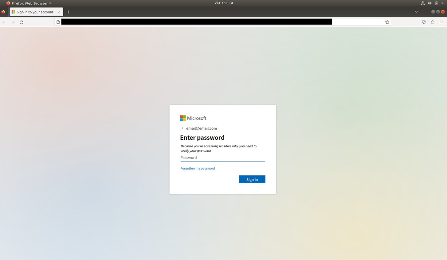The height and width of the screenshot is (260, 447).
Task: Click the email@email.com account text
Action: point(202,128)
